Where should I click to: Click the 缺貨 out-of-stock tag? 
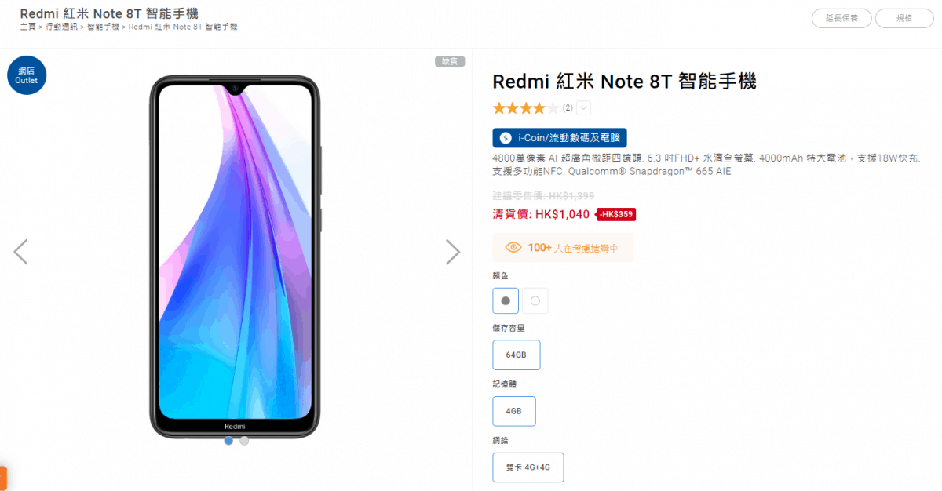click(450, 61)
